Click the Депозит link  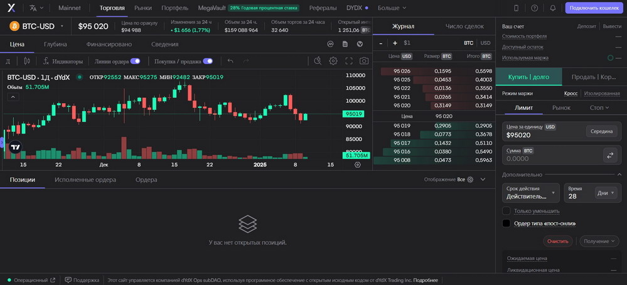click(x=587, y=26)
